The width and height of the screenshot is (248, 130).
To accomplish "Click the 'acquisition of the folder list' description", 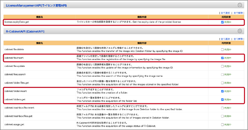I will coord(107,101).
